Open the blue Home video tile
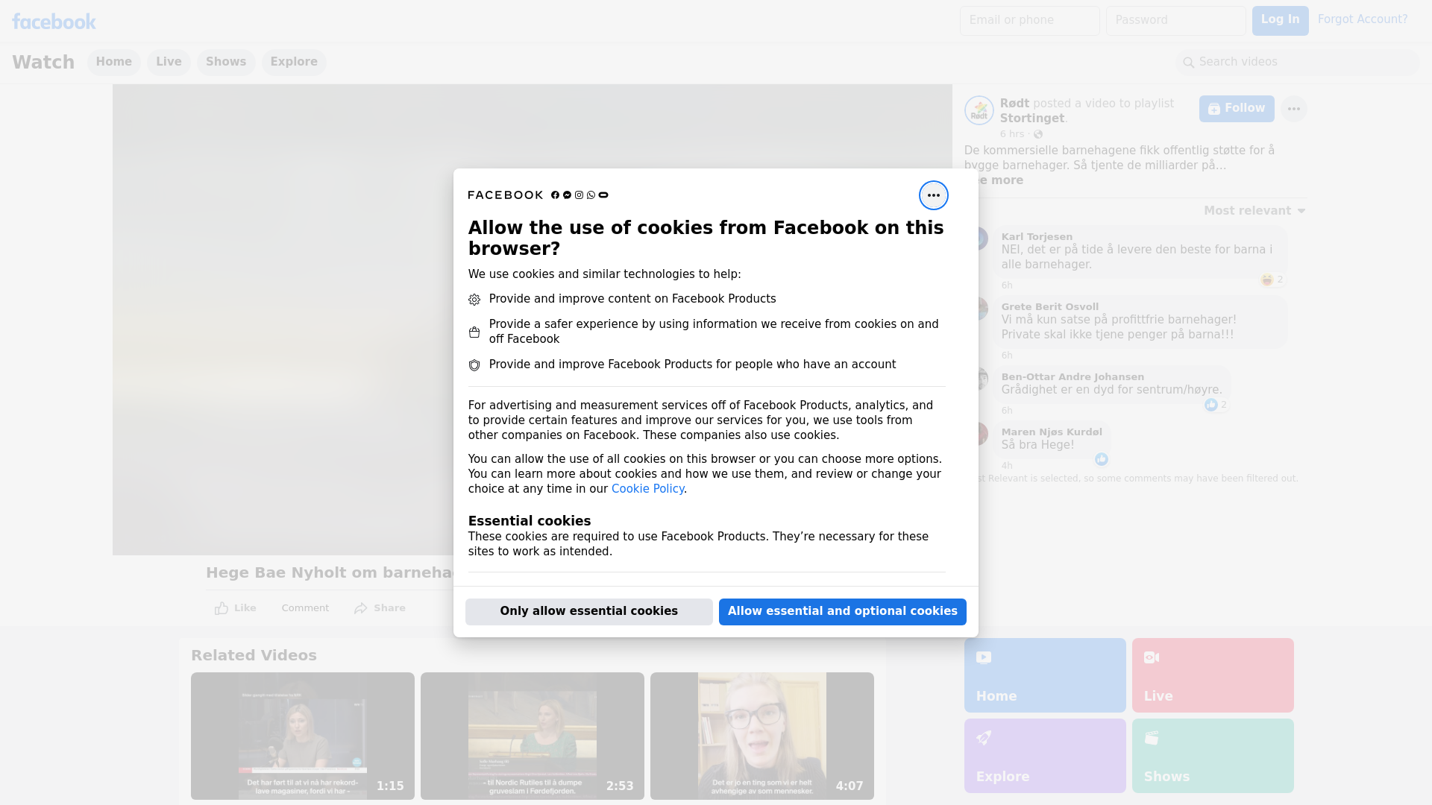Screen dimensions: 1432x805 (1044, 675)
